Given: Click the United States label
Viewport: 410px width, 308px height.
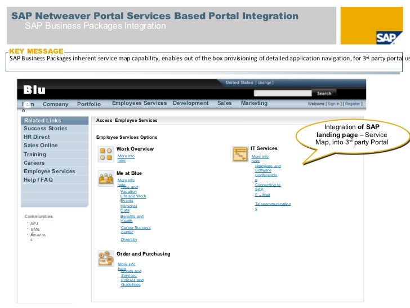Looking at the screenshot, I should [239, 83].
